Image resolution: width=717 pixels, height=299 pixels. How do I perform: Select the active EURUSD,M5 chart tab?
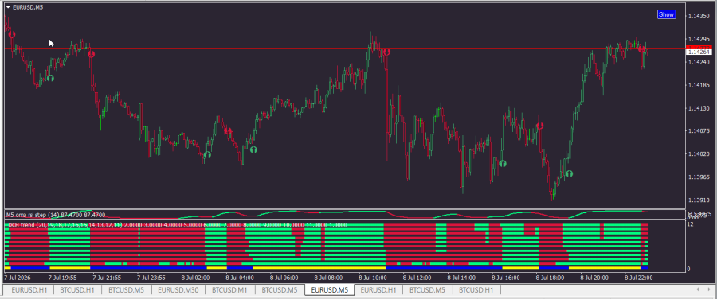[329, 290]
